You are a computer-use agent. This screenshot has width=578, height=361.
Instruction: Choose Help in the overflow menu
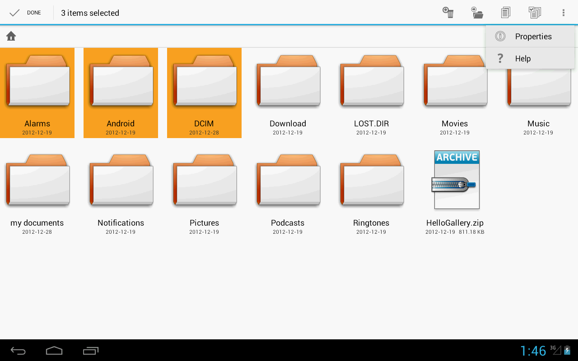coord(530,59)
